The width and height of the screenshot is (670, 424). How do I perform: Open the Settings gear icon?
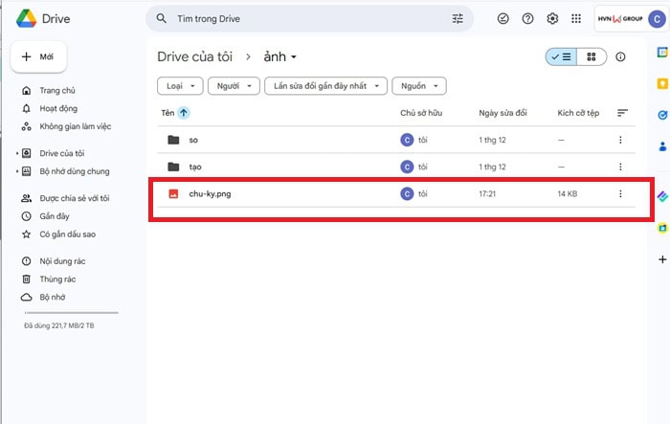[x=552, y=18]
